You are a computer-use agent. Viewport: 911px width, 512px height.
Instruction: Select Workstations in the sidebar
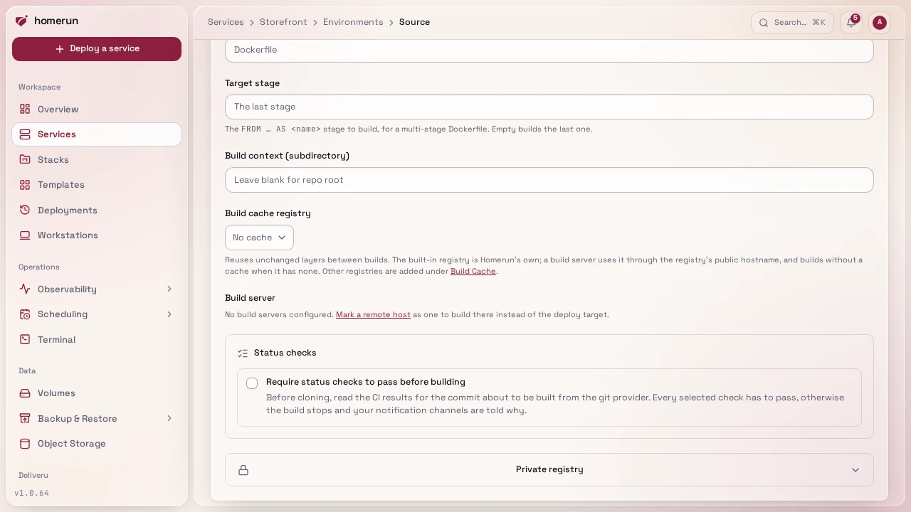pos(97,235)
